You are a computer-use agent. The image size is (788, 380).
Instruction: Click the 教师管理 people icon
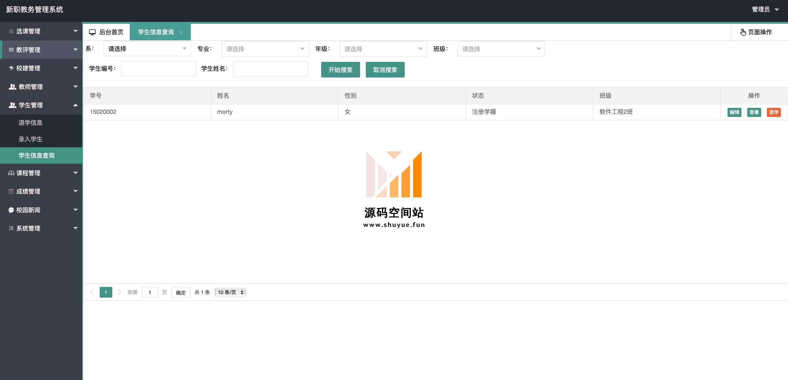(13, 87)
